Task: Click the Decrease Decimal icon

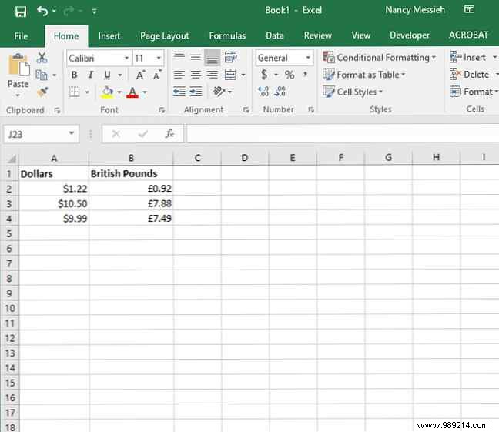Action: (280, 92)
